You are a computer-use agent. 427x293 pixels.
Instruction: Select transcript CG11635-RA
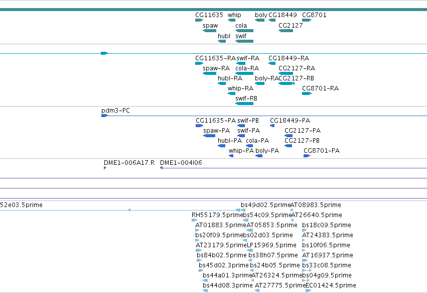click(199, 63)
